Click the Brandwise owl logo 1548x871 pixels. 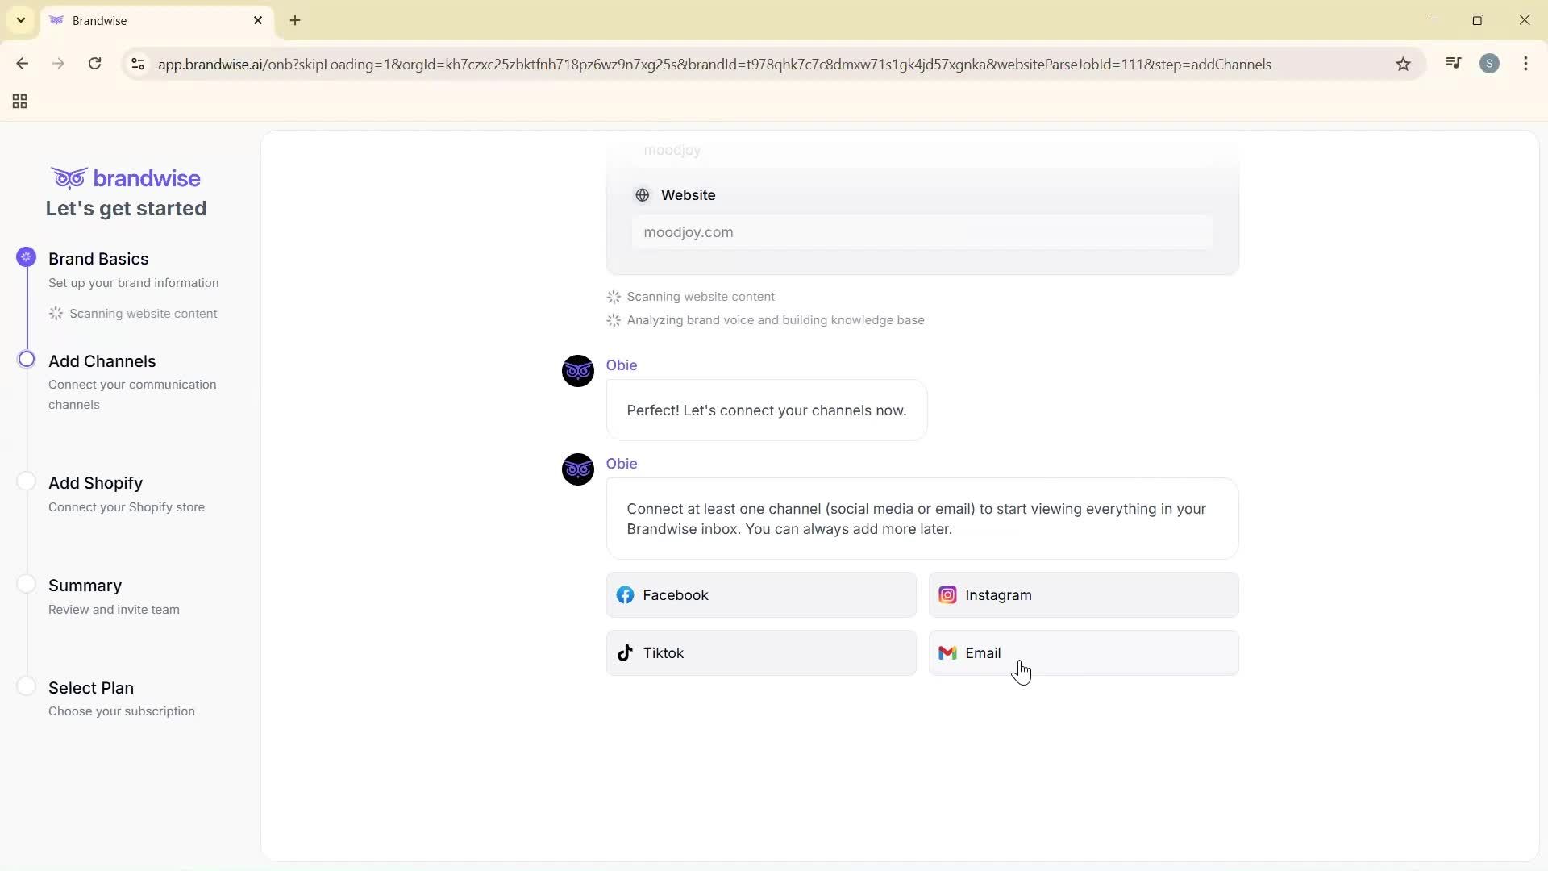pos(69,177)
